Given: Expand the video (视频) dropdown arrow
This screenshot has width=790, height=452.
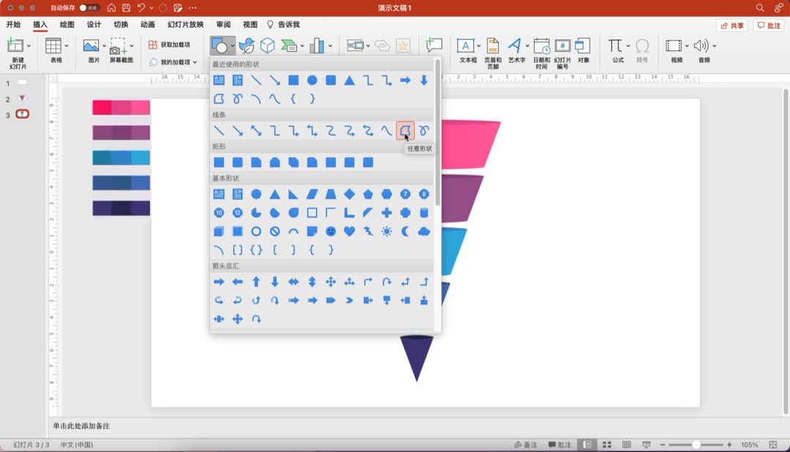Looking at the screenshot, I should tap(687, 46).
